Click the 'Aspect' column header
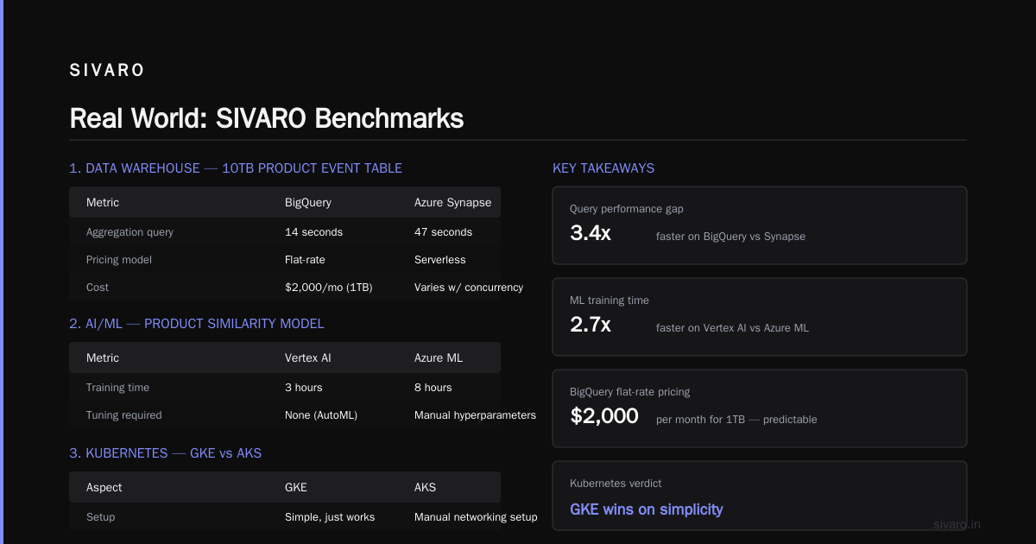The height and width of the screenshot is (544, 1036). coord(104,488)
